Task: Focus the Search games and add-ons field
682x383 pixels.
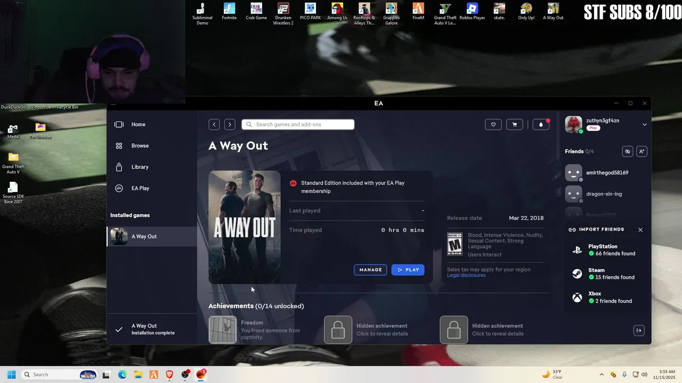Action: [298, 124]
